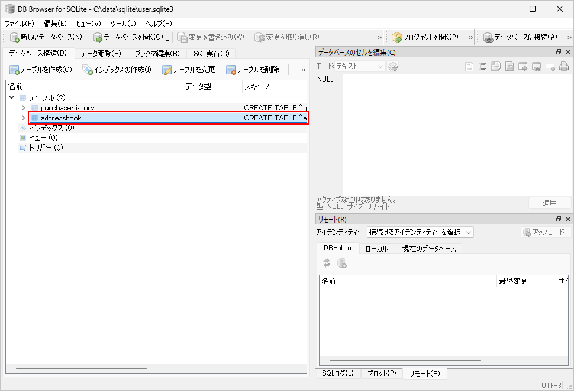Click Attach Database (データベースに接続) toolbar button
This screenshot has height=391, width=574.
tap(488, 37)
